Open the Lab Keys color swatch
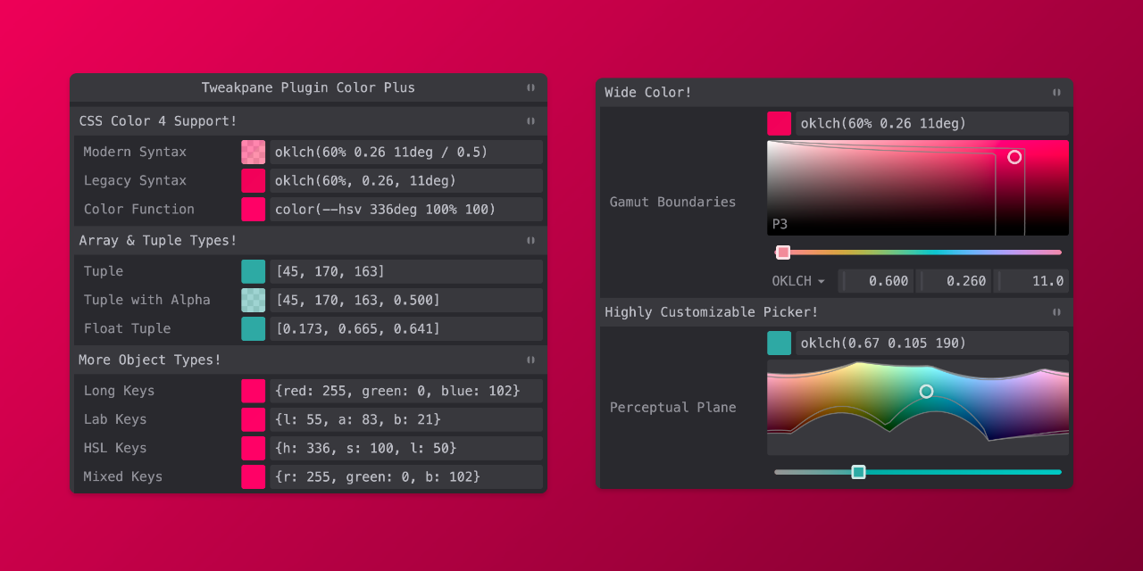 253,419
